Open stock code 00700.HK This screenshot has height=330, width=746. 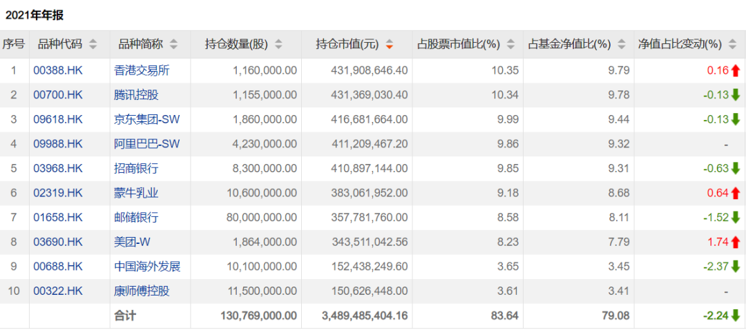coord(58,95)
